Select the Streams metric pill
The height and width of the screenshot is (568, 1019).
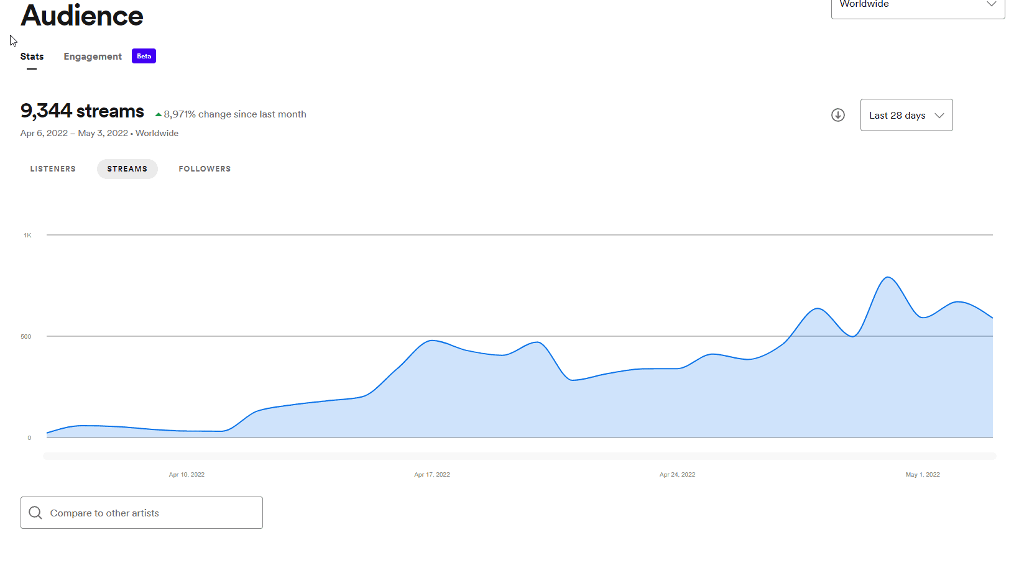pos(127,169)
